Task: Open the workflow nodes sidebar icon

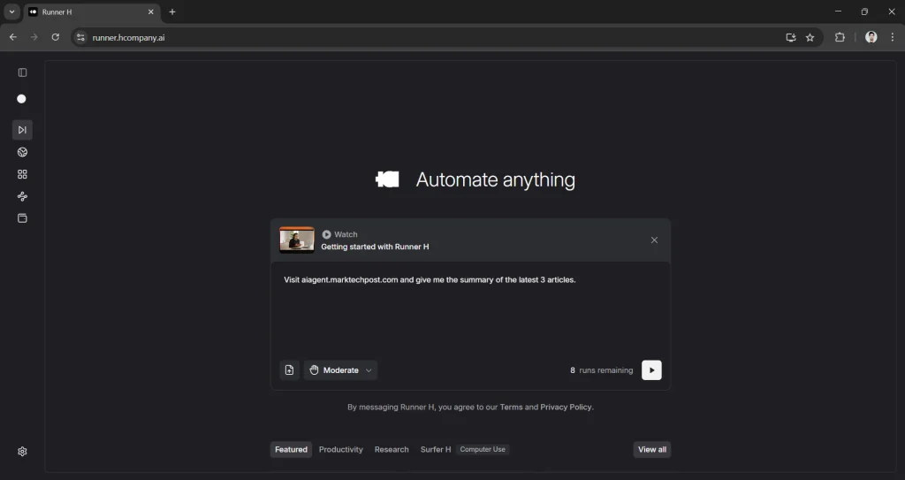Action: 22,196
